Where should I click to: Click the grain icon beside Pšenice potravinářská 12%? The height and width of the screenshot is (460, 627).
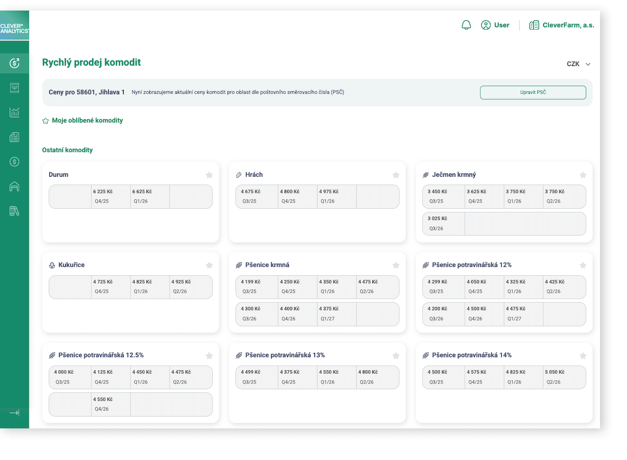(425, 265)
